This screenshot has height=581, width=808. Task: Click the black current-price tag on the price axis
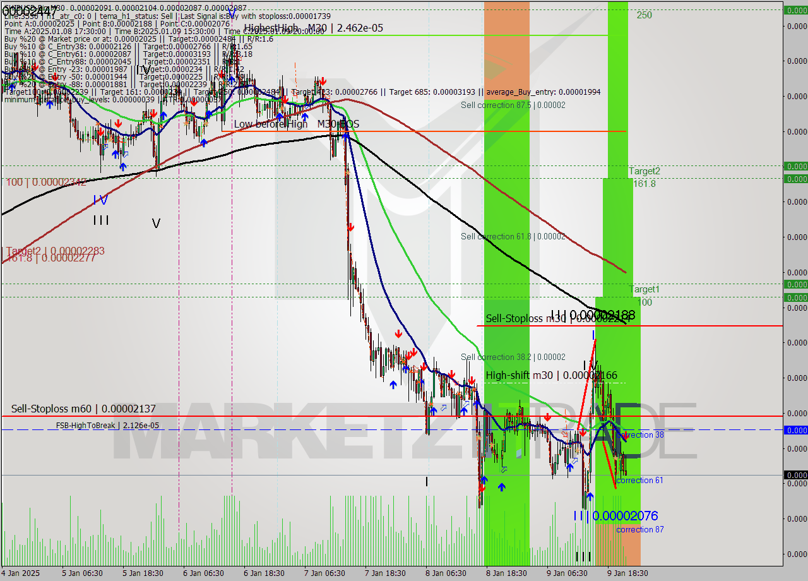[x=795, y=475]
